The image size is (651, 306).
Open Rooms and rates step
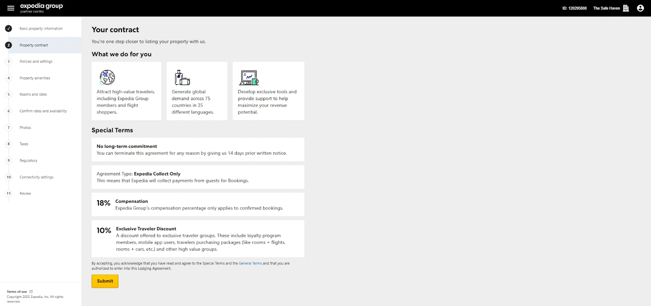pos(33,94)
